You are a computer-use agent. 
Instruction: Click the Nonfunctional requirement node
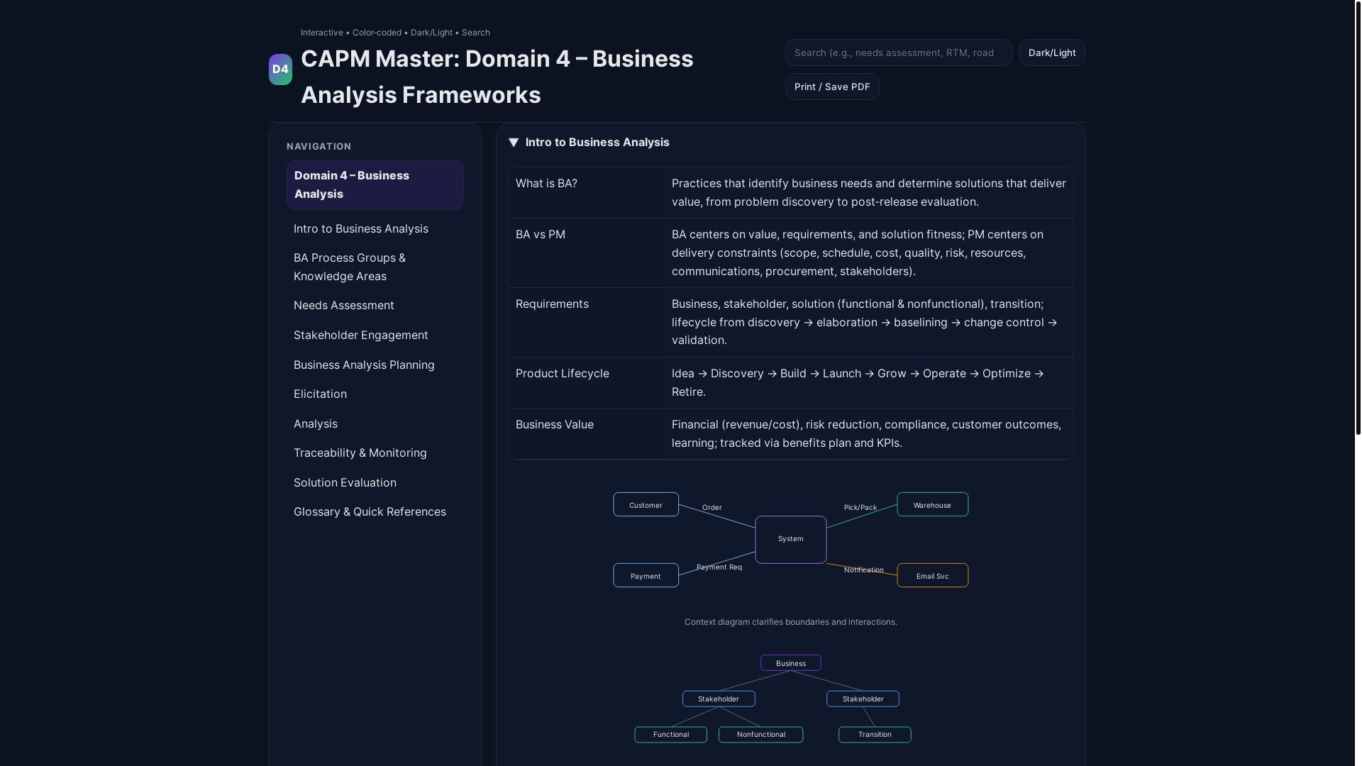761,735
